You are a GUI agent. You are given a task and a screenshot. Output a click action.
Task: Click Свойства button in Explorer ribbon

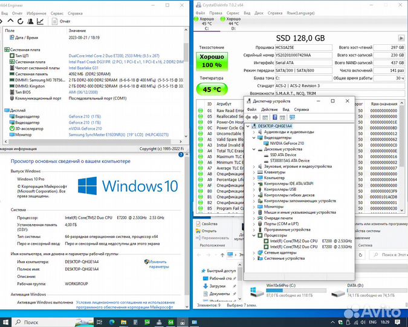point(207,223)
